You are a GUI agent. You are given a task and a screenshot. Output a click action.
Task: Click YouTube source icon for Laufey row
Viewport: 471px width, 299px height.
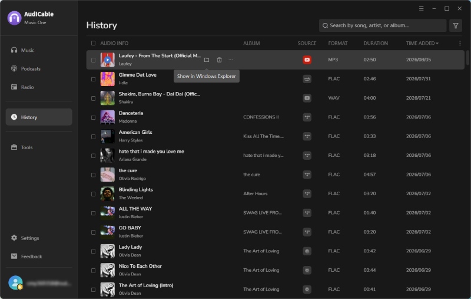click(x=307, y=60)
